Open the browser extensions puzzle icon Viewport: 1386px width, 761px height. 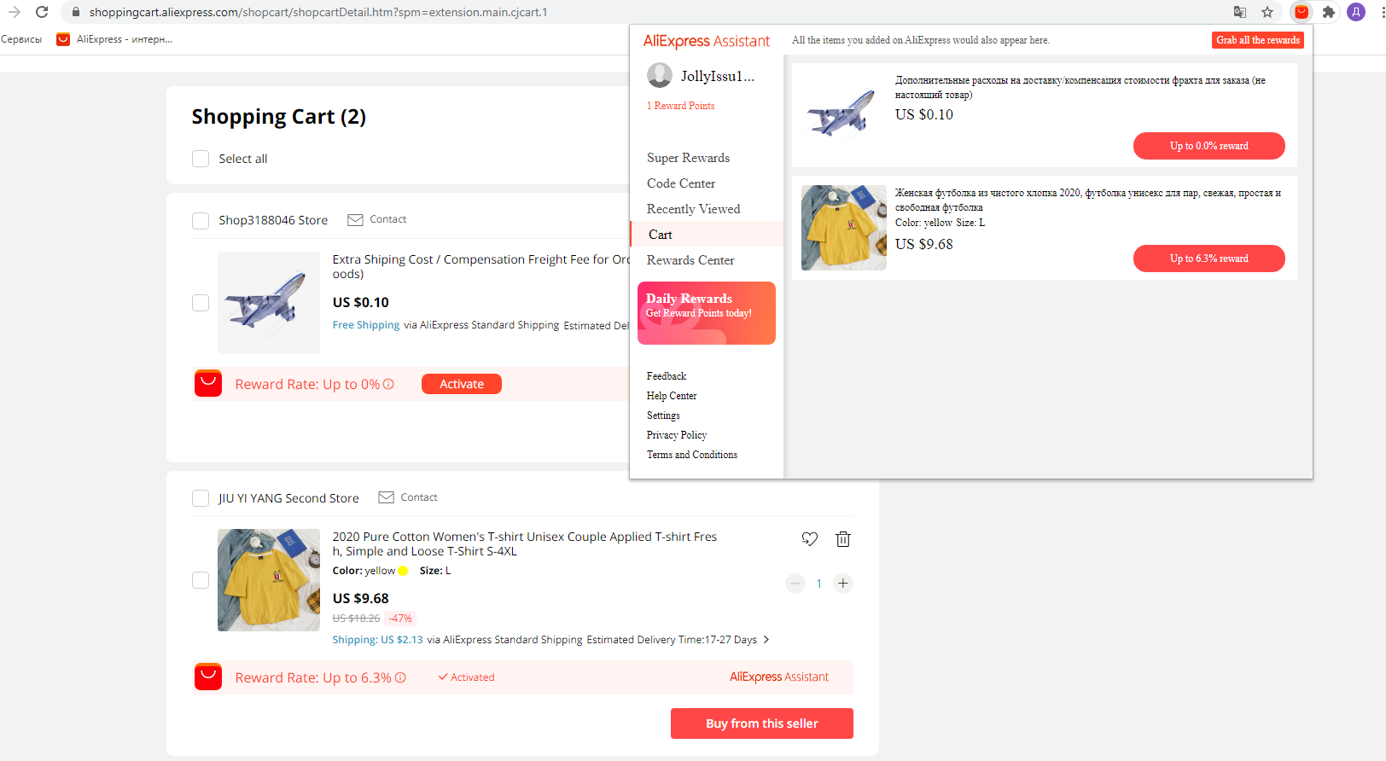point(1329,12)
